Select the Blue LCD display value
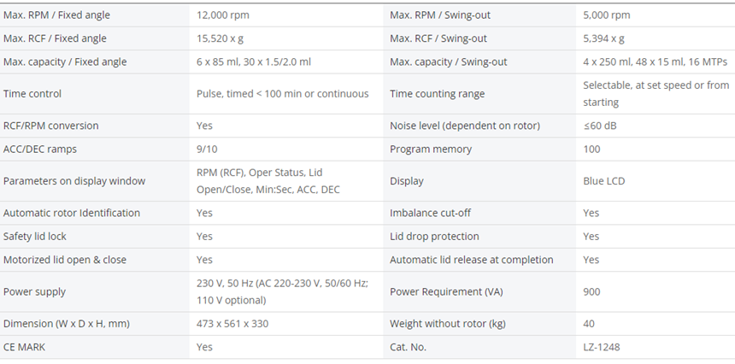The image size is (735, 364). pos(603,181)
